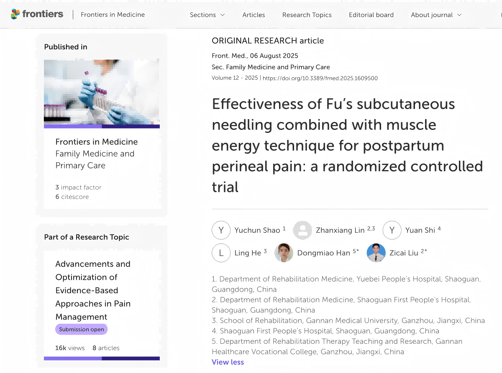The height and width of the screenshot is (373, 502).
Task: Click Zicai Liu's profile photo
Action: click(x=376, y=253)
